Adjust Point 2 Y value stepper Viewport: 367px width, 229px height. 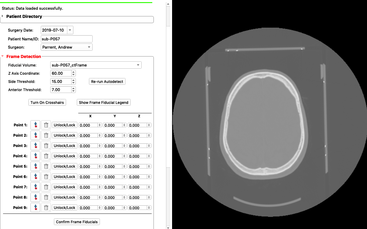[x=124, y=135]
